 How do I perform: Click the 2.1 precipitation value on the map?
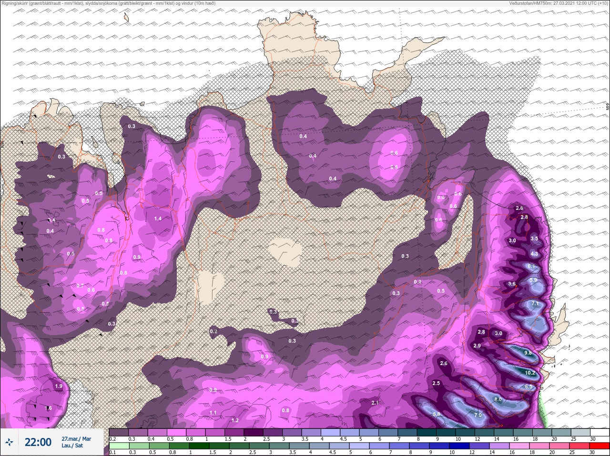click(375, 403)
